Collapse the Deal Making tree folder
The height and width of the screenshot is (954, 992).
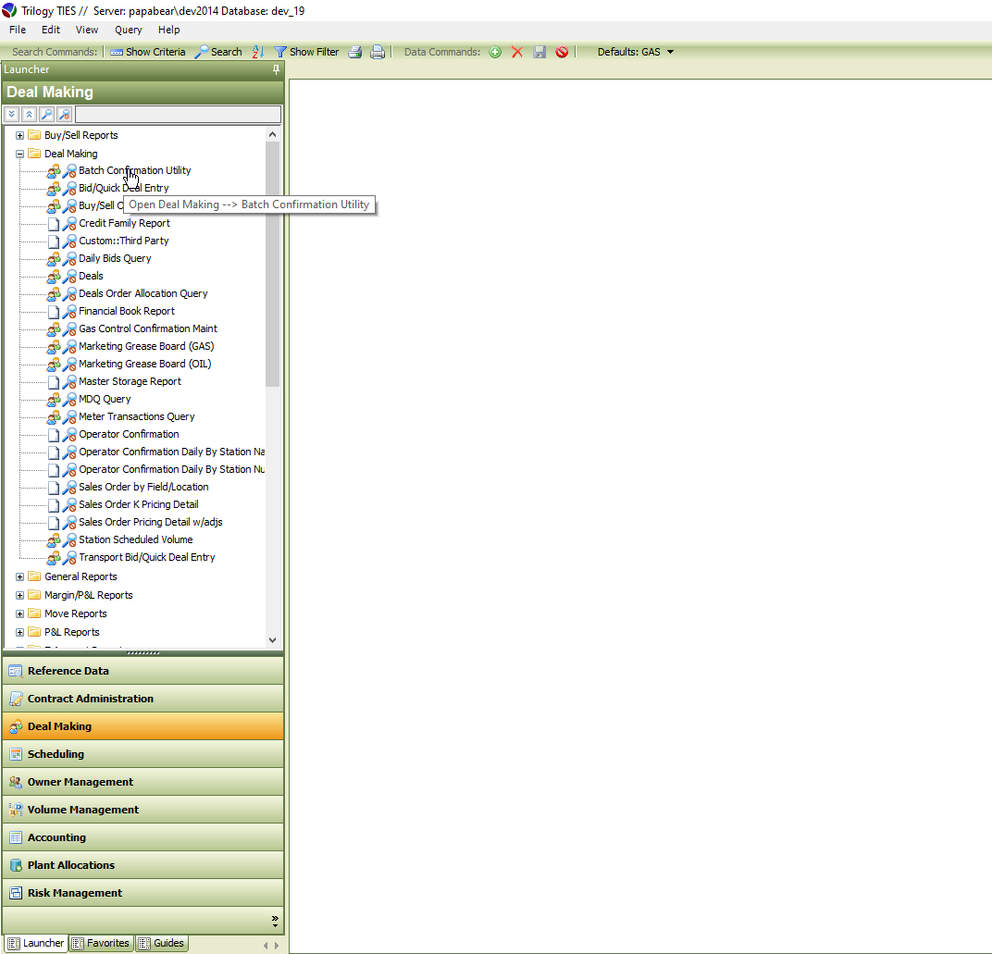point(20,154)
